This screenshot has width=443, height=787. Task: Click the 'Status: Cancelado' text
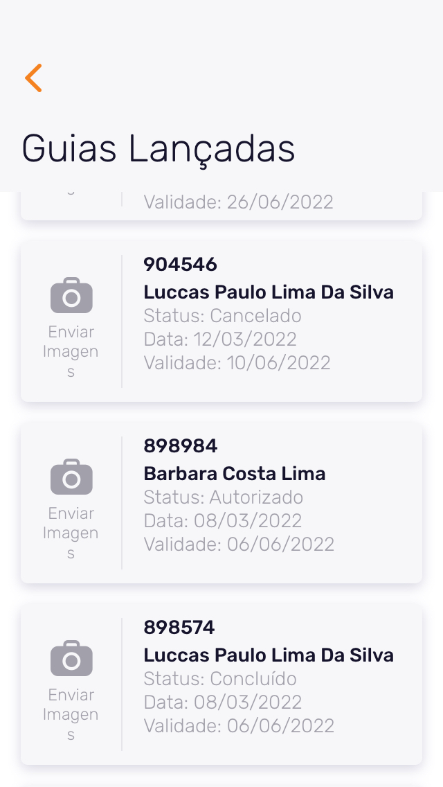point(222,316)
